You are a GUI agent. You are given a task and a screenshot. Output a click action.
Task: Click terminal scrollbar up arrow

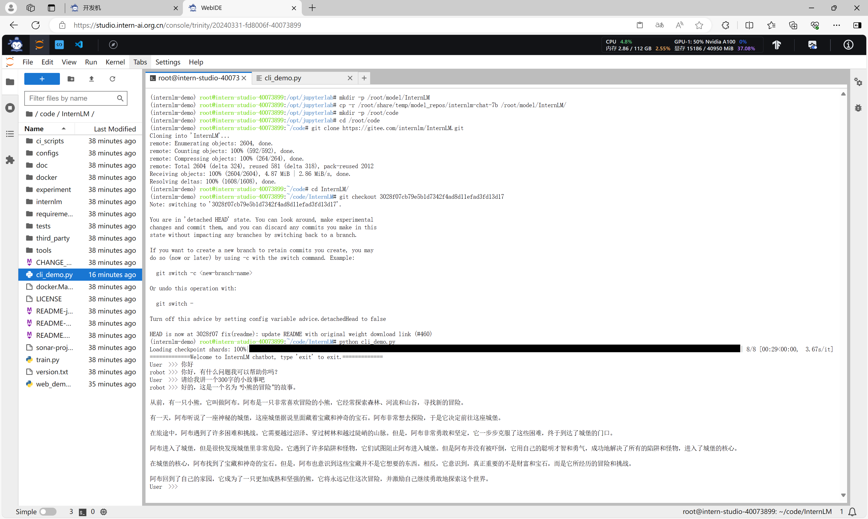843,94
